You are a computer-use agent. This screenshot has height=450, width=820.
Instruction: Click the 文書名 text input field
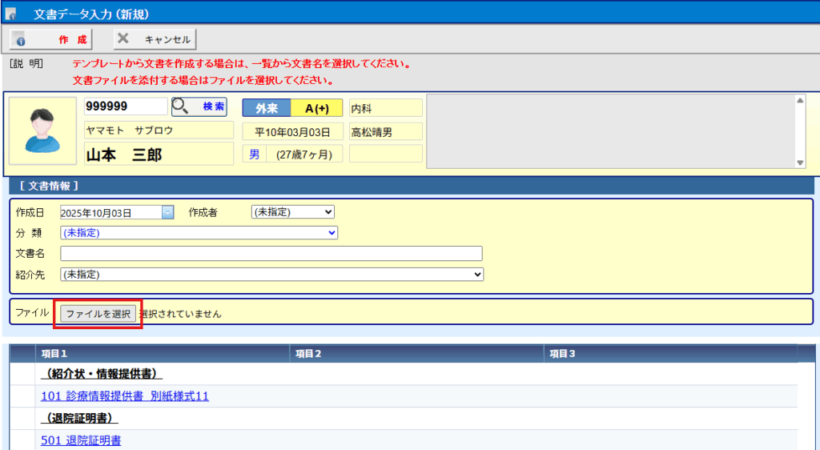tap(271, 253)
